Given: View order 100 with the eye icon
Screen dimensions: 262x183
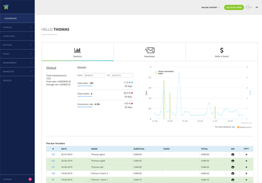Looking at the screenshot, I should click(233, 174).
